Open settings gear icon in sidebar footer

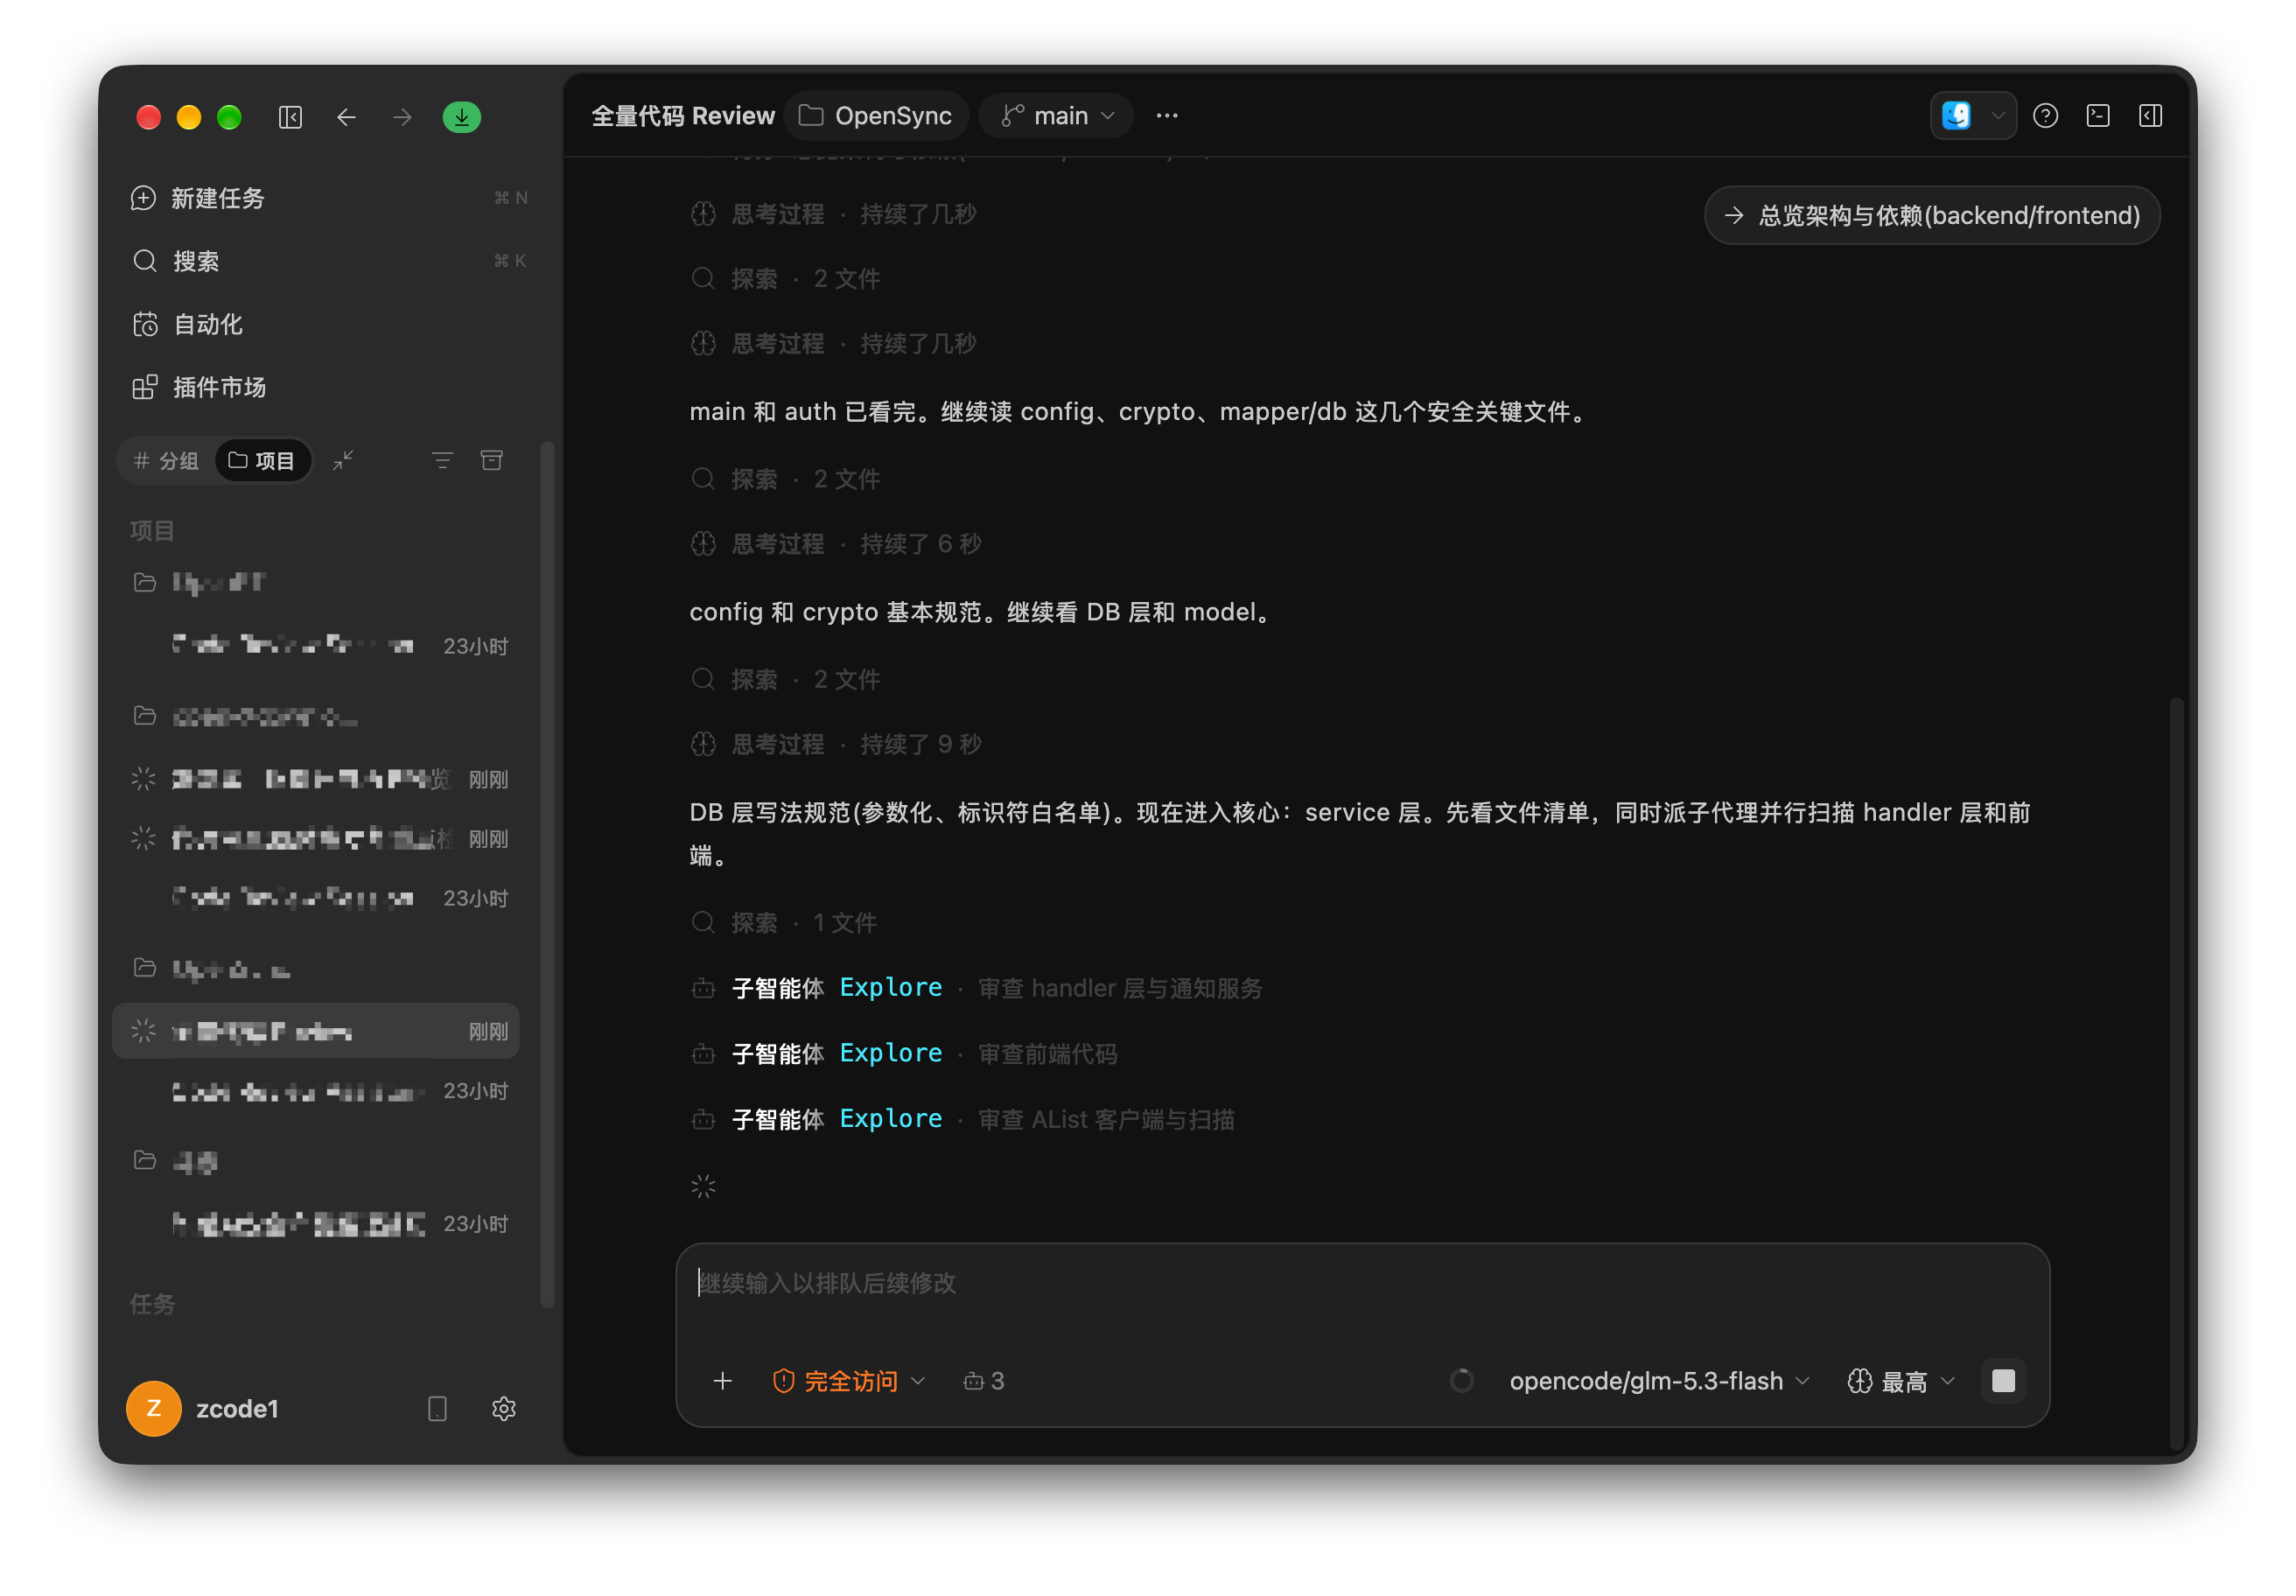[x=503, y=1408]
